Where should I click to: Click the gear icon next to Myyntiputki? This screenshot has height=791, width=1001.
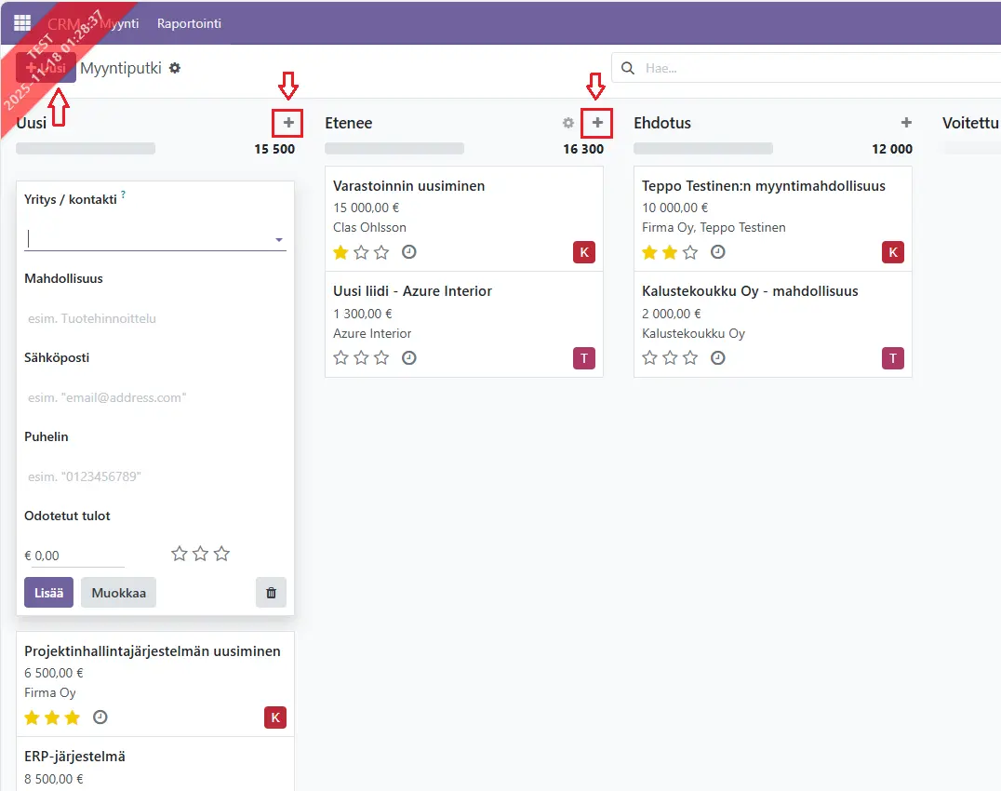[175, 68]
